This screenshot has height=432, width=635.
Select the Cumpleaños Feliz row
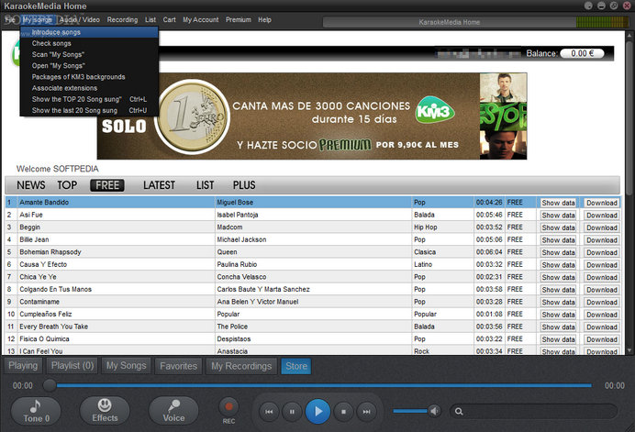pos(312,315)
